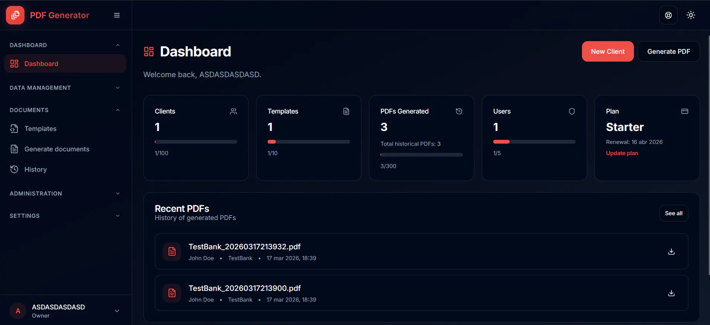
Task: Click the history icon on the PDFs Generated card
Action: [x=459, y=111]
